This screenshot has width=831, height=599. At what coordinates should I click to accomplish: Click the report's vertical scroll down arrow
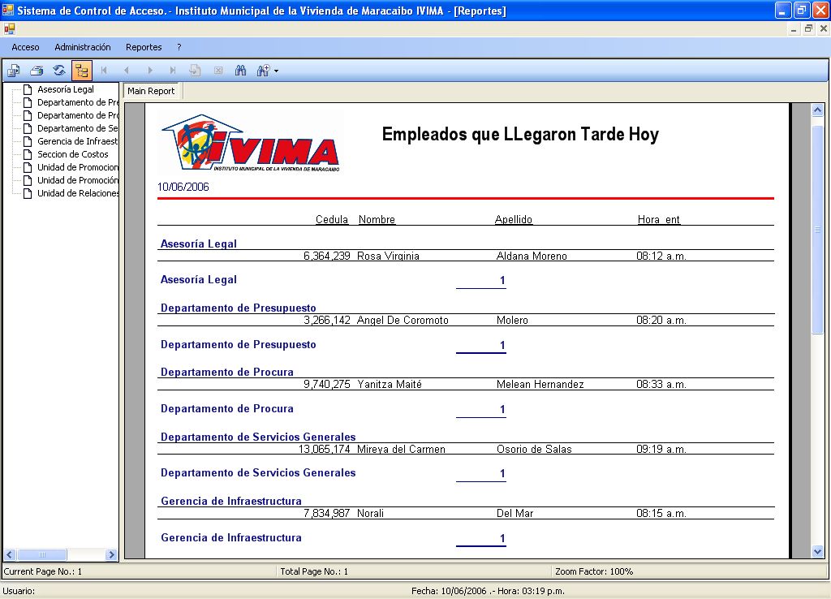tap(817, 552)
